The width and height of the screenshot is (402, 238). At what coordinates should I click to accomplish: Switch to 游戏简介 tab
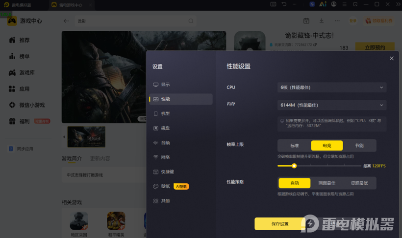click(72, 159)
